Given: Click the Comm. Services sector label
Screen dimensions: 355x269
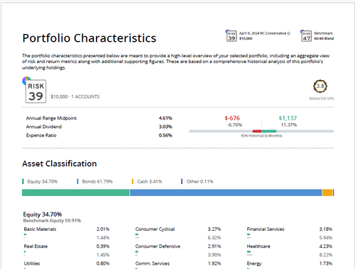Looking at the screenshot, I should click(x=153, y=263).
